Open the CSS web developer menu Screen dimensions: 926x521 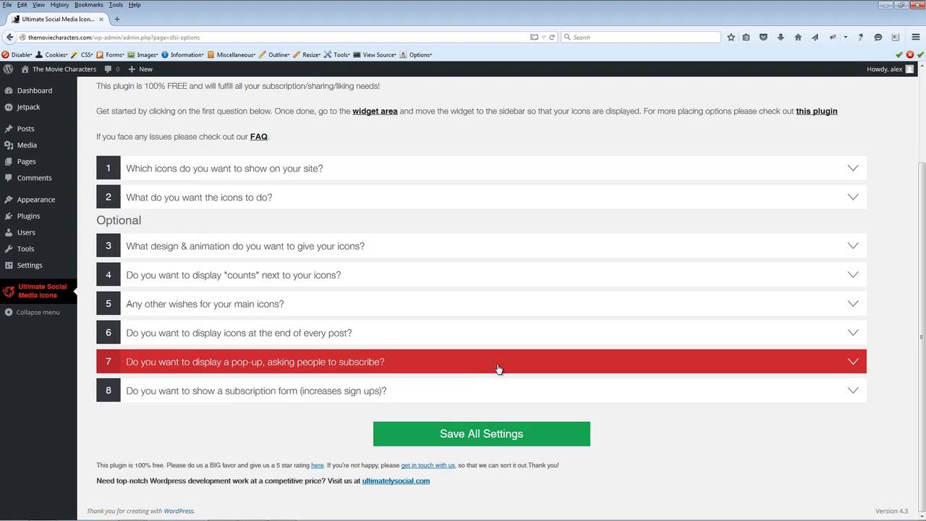coord(82,54)
